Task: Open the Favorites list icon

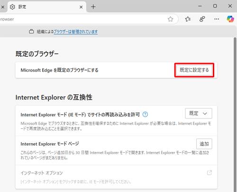Action: tap(188, 19)
